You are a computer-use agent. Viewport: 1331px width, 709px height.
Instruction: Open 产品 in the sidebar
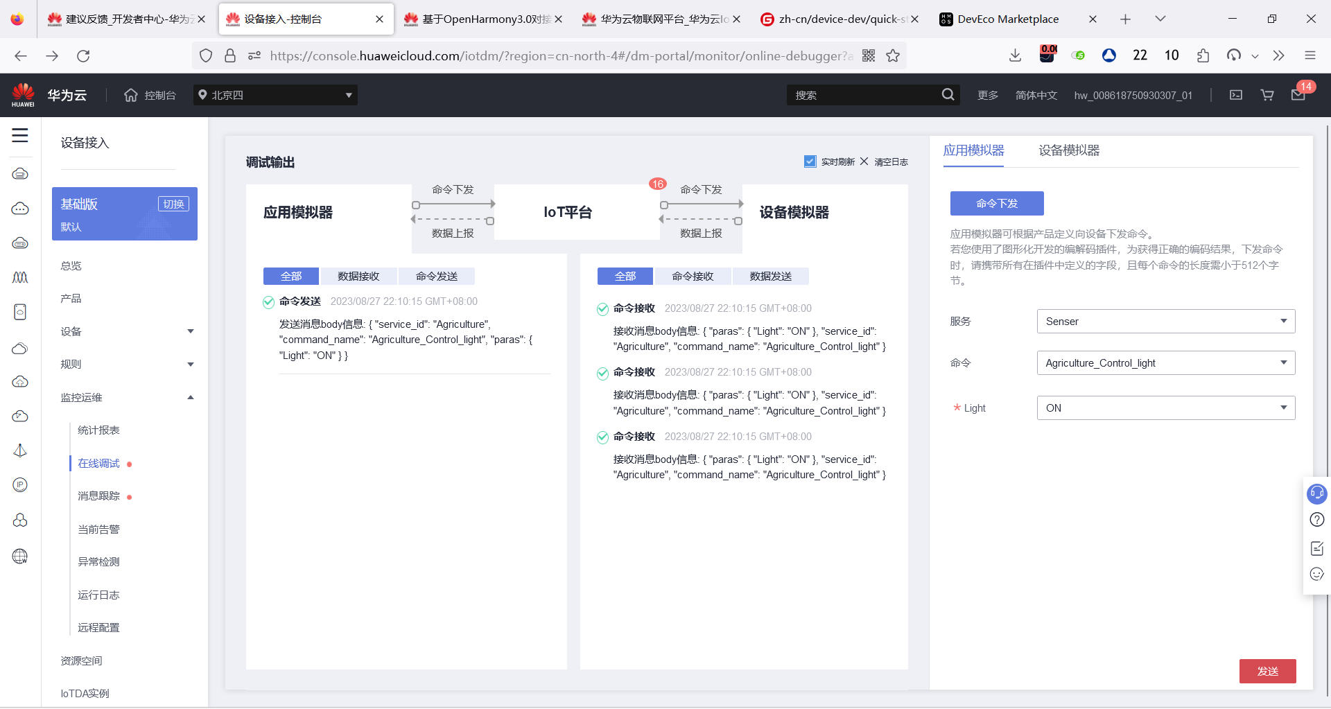(x=71, y=298)
